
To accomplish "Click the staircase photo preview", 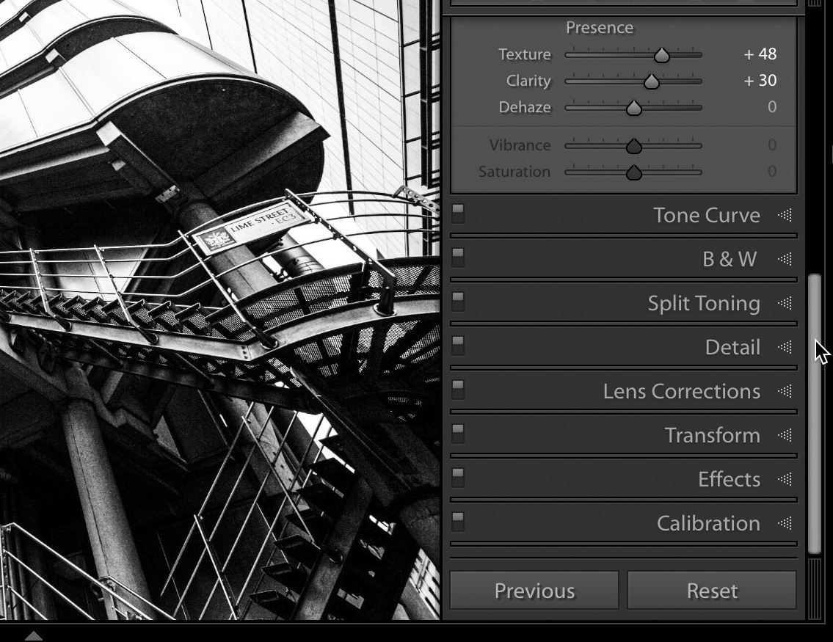I will click(x=220, y=310).
